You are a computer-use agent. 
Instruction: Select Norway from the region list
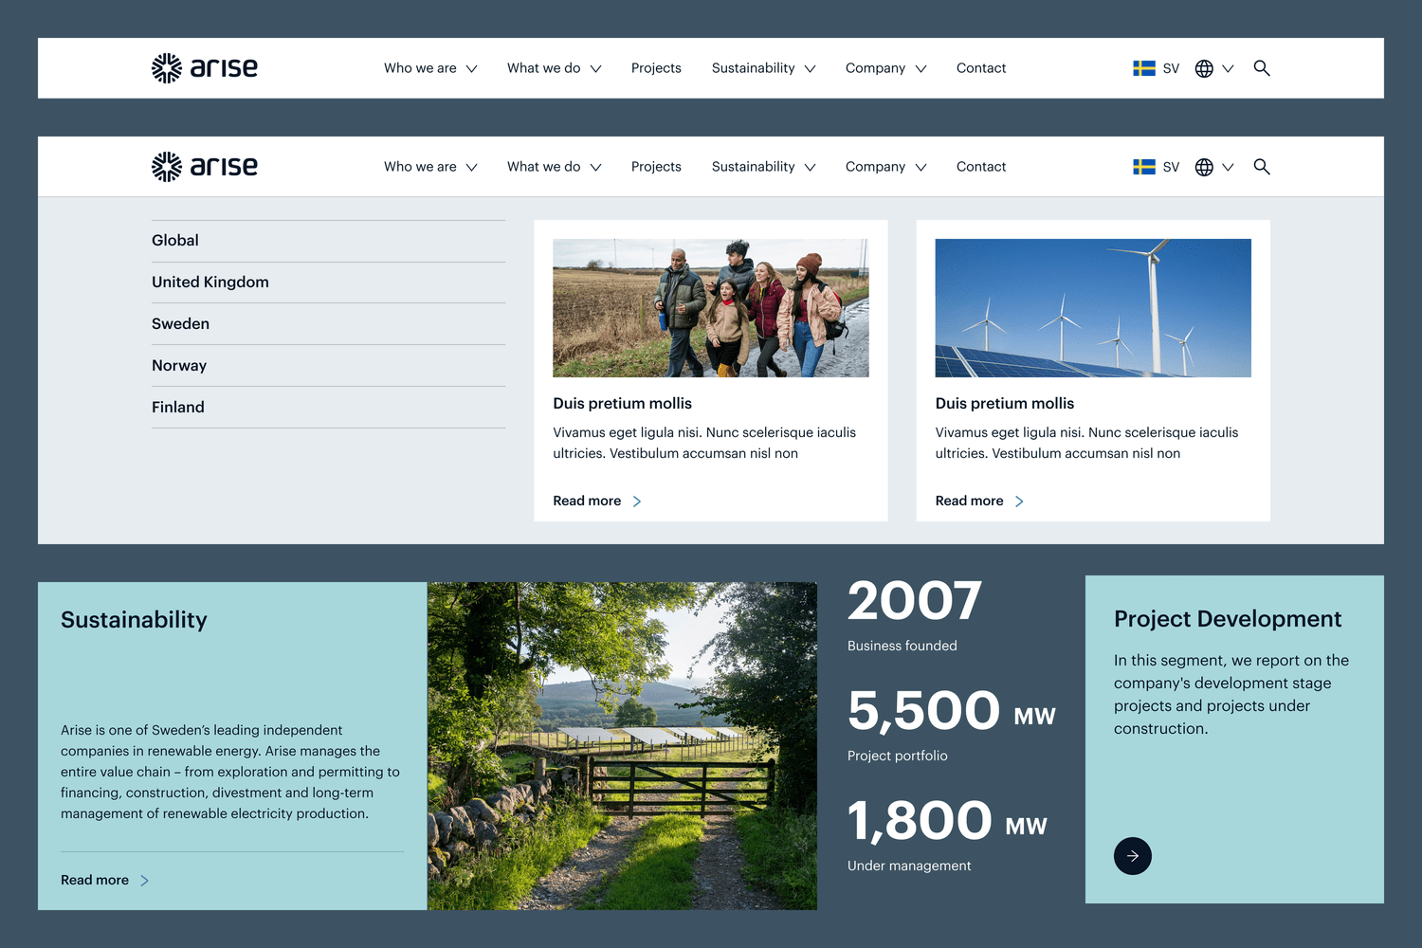point(328,366)
